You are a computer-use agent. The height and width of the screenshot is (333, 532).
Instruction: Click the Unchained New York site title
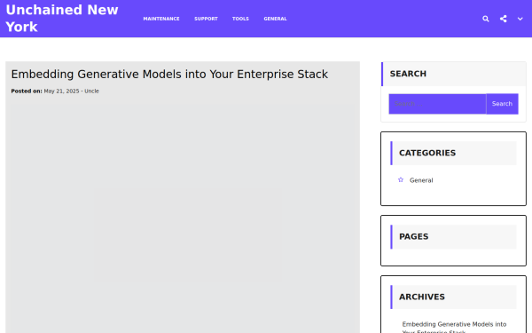pyautogui.click(x=62, y=19)
